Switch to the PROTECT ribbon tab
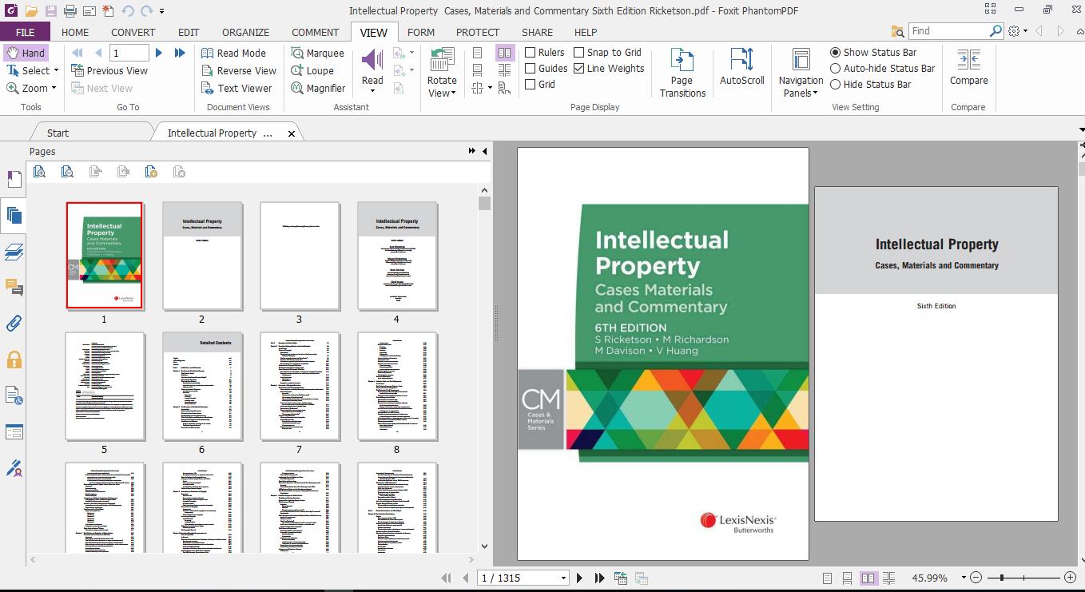 [x=478, y=32]
